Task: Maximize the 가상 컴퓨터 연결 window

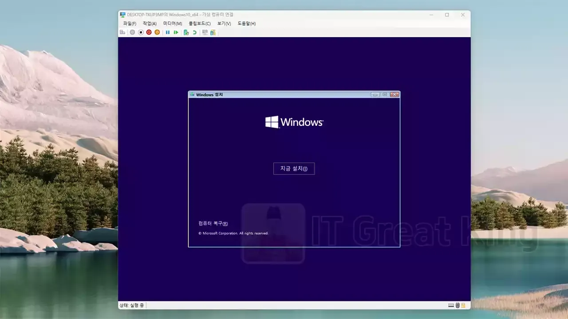Action: click(x=447, y=15)
